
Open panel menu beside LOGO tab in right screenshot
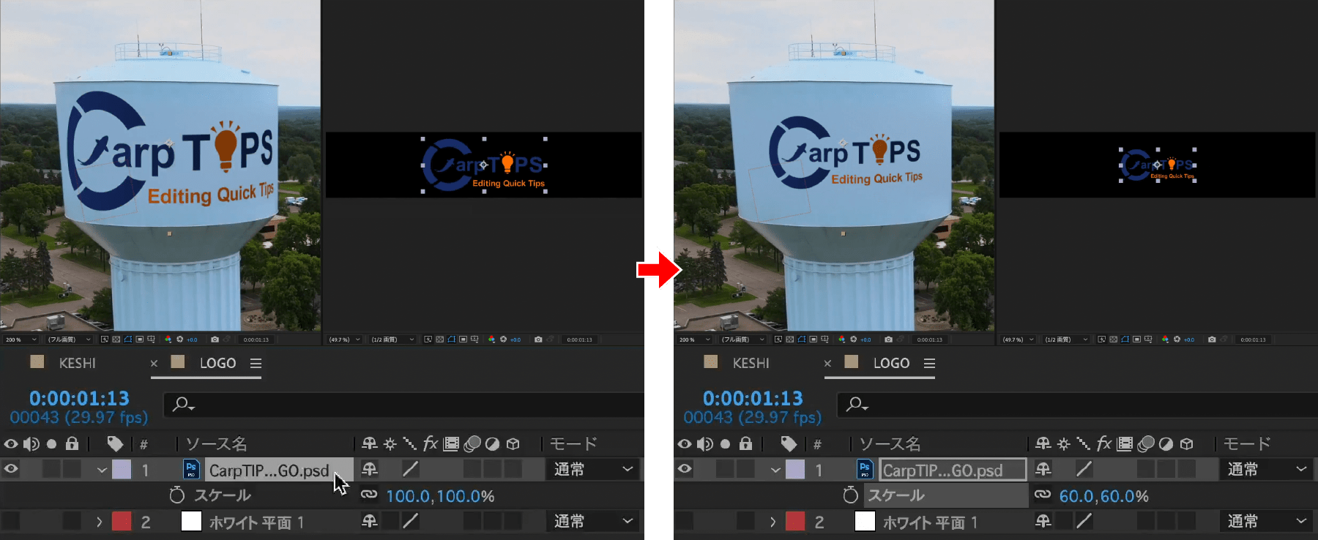929,363
